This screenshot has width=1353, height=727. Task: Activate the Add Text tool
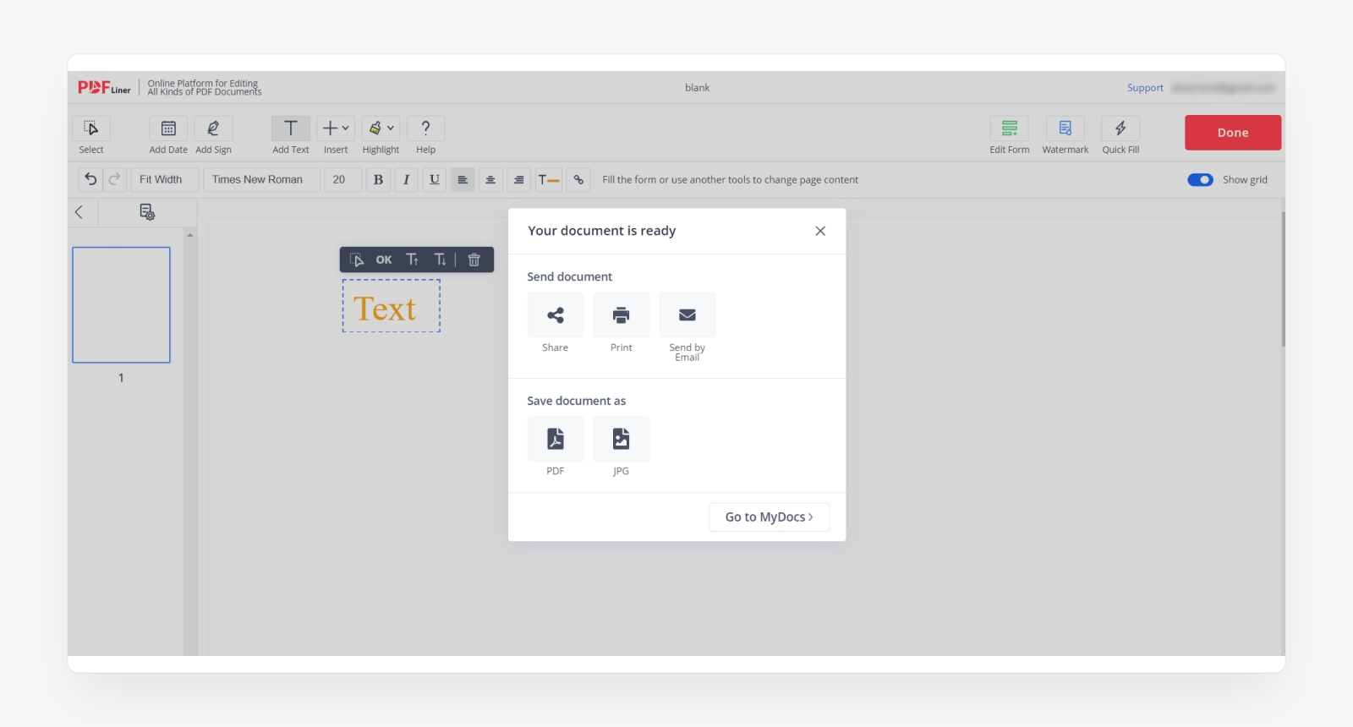291,128
